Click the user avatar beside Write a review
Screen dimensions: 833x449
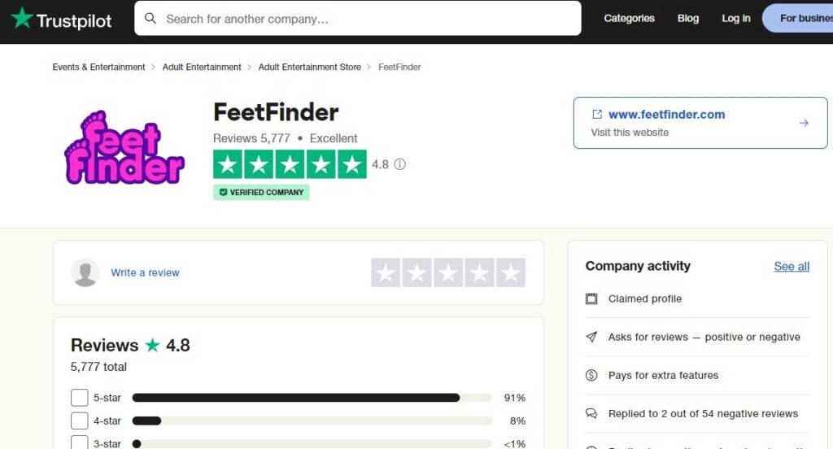click(x=85, y=272)
